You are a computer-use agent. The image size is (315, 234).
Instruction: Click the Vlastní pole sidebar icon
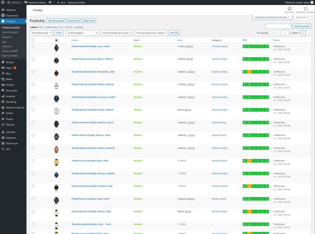[3, 143]
